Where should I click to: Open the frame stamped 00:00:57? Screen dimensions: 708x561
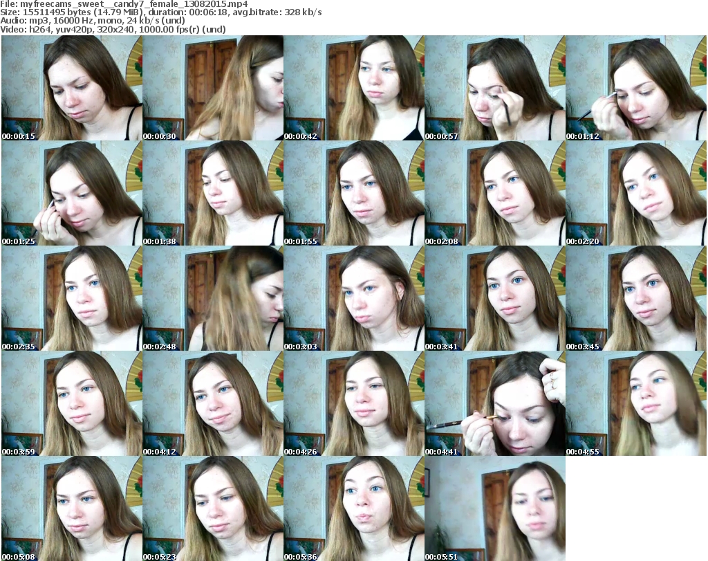tap(495, 88)
